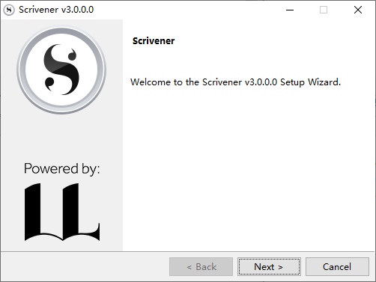Image resolution: width=376 pixels, height=282 pixels.
Task: Click the large Scrivener S logo
Action: [x=61, y=70]
